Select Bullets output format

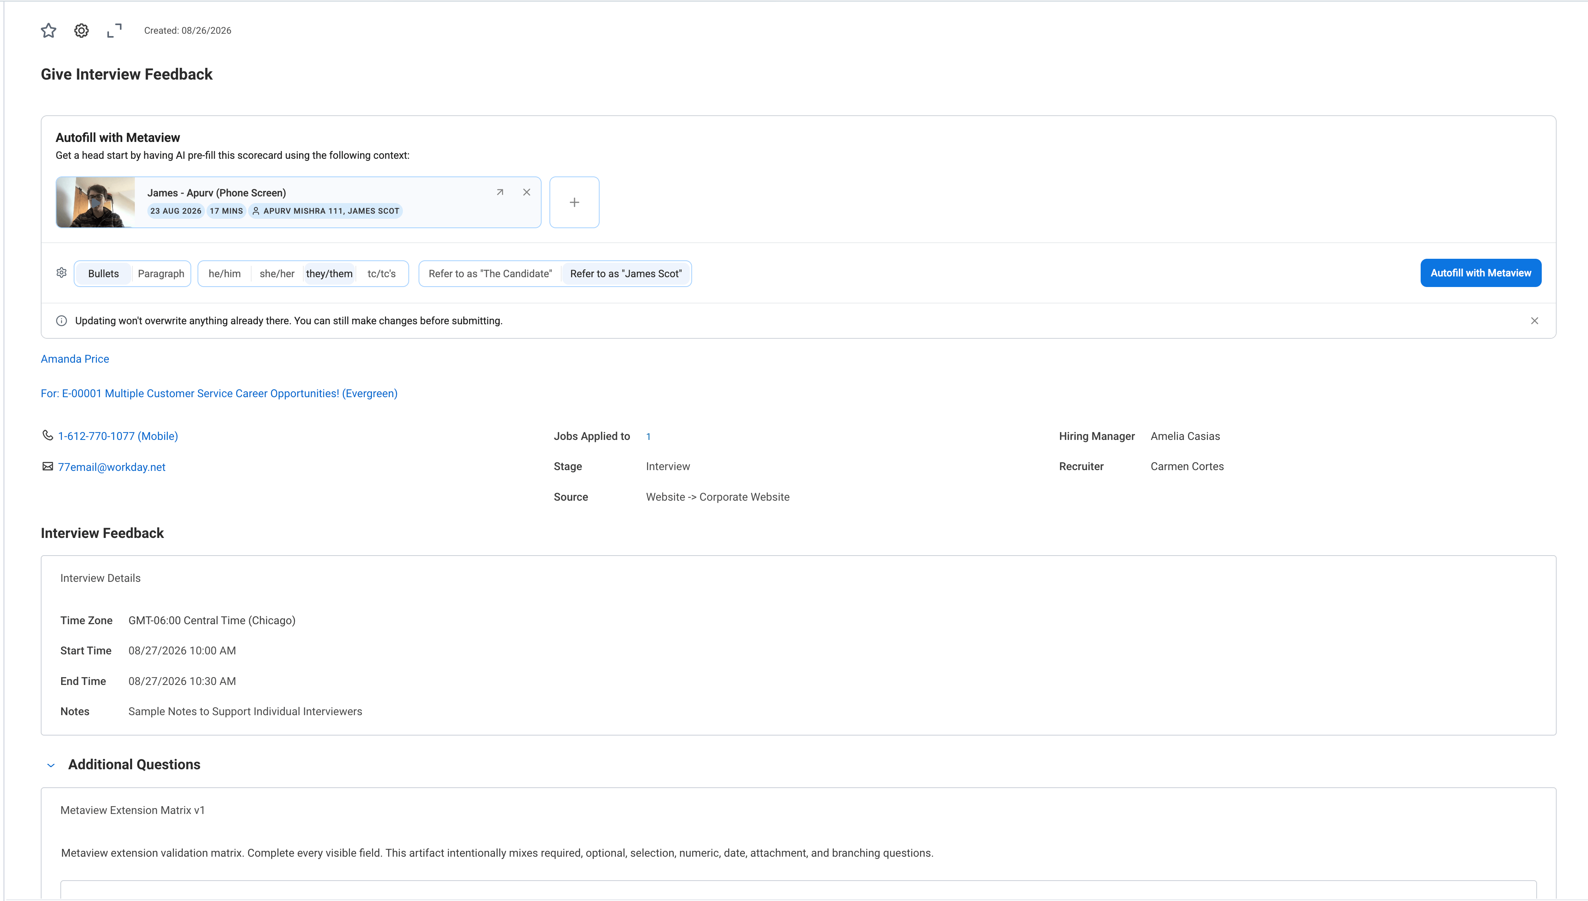103,274
